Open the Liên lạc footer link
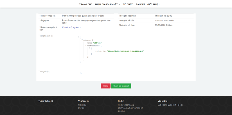The image size is (232, 115). click(121, 111)
